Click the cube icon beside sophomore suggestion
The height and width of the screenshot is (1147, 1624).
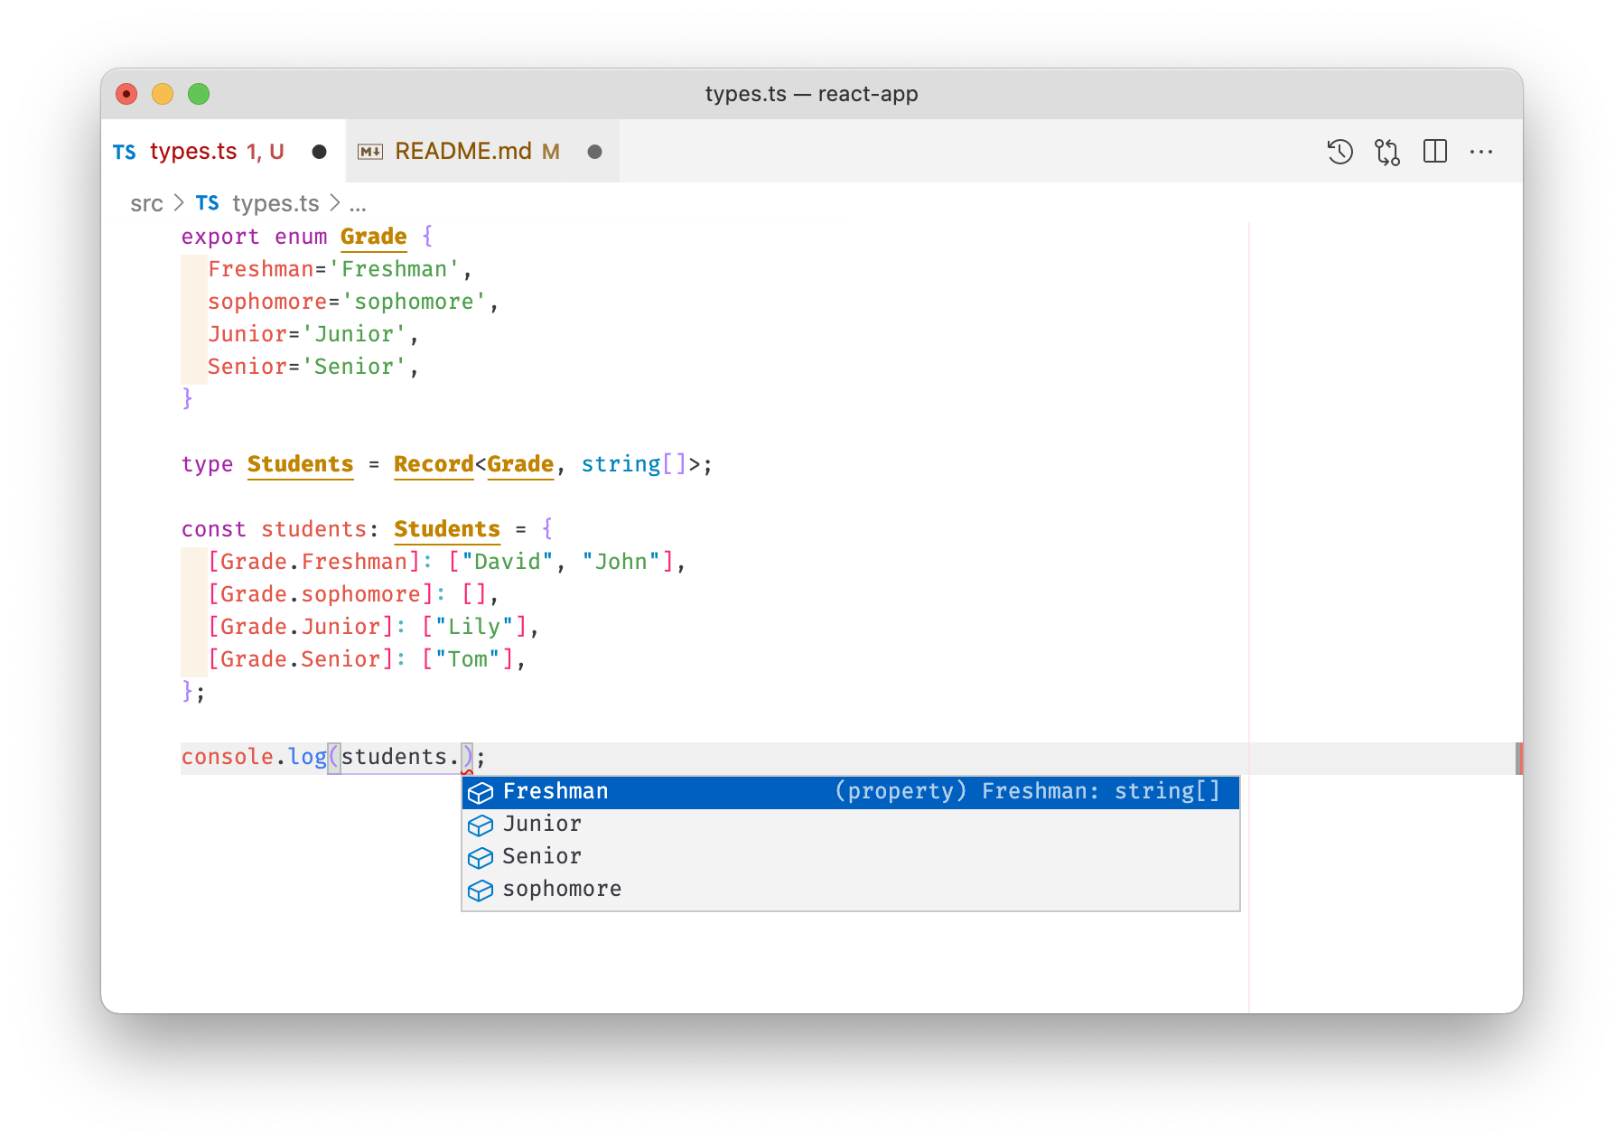[x=481, y=890]
